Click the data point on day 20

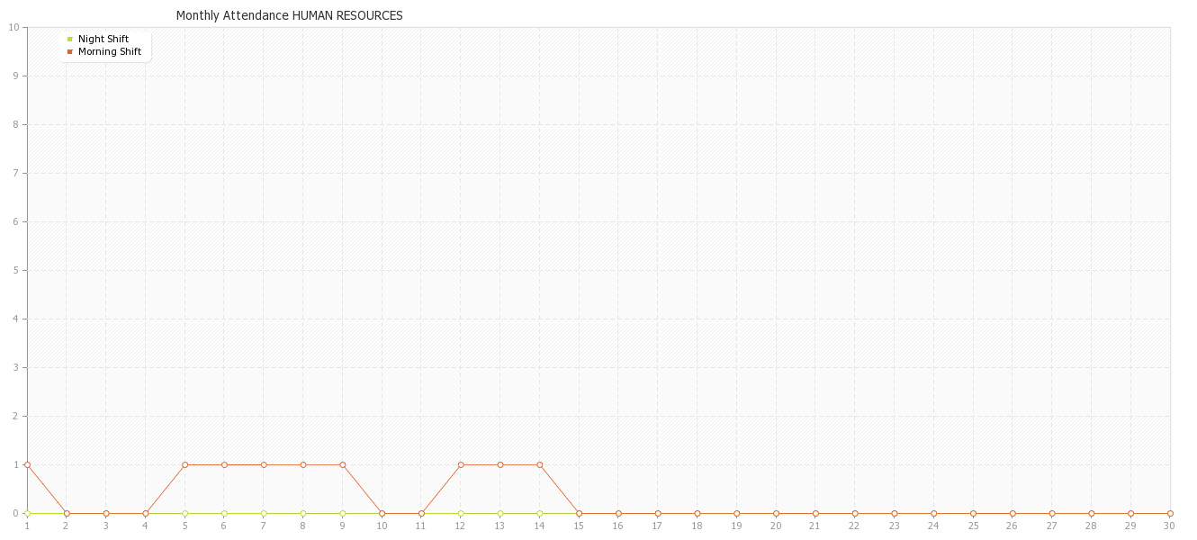click(776, 513)
